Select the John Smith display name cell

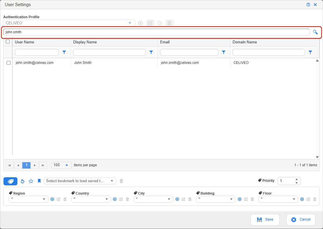click(83, 63)
